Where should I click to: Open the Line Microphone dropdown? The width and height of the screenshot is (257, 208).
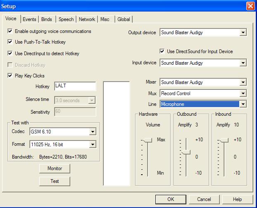click(243, 105)
